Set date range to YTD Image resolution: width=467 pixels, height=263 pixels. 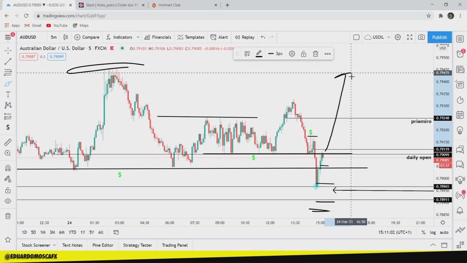(72, 232)
